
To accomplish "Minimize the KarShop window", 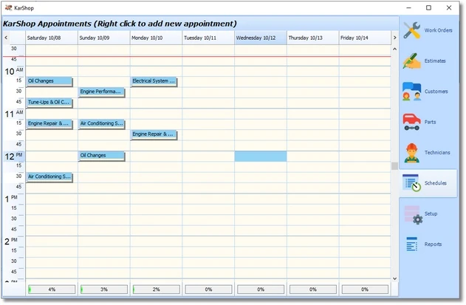I will [409, 7].
